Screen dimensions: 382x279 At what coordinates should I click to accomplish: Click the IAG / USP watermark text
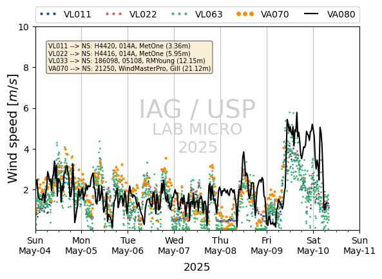point(197,110)
